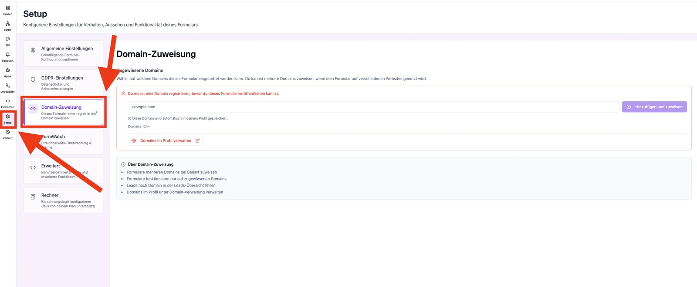Click 'Domains im Profil unter Domain-Verwaltung verwalten' bullet

(175, 192)
